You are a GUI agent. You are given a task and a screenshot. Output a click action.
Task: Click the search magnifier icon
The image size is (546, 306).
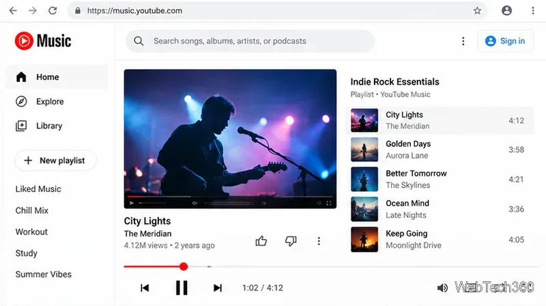[x=139, y=41]
